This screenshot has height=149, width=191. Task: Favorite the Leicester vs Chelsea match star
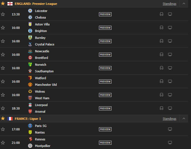pyautogui.click(x=3, y=14)
